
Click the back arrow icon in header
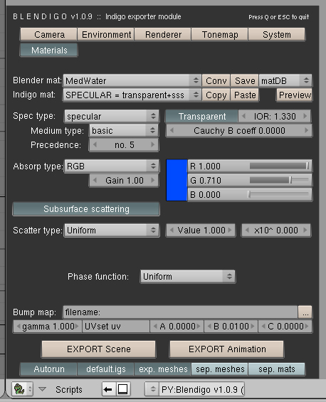click(x=108, y=389)
